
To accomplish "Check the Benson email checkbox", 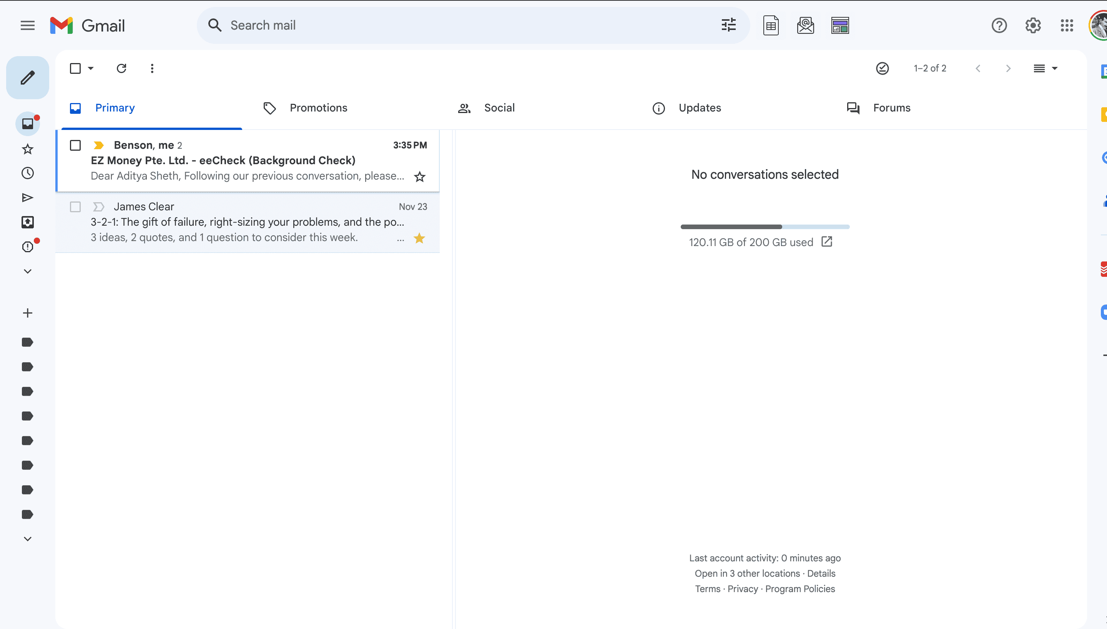I will click(75, 145).
